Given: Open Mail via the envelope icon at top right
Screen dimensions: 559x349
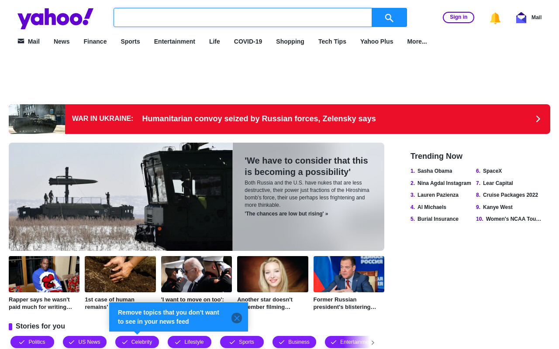Looking at the screenshot, I should point(521,18).
